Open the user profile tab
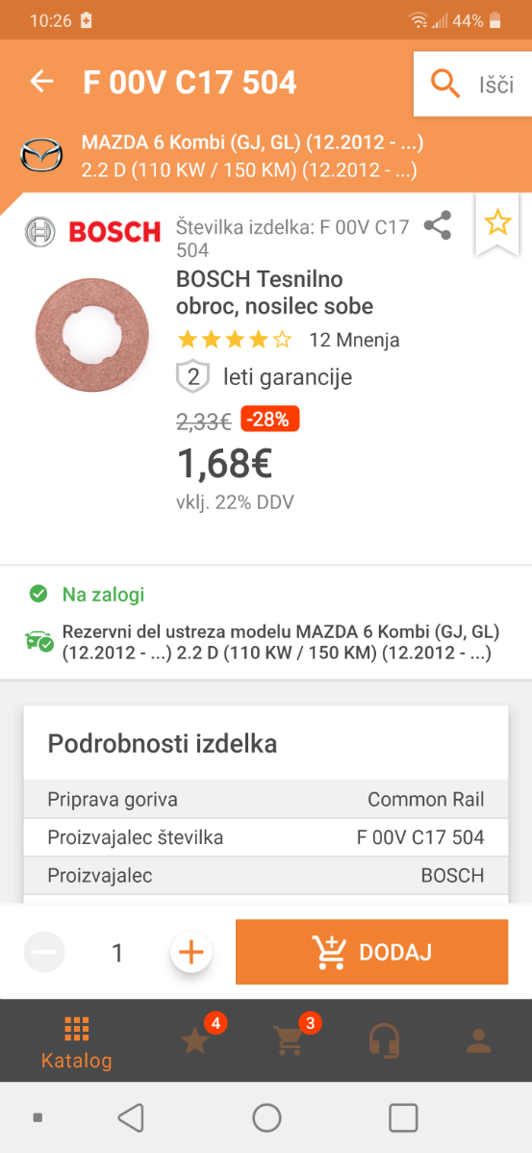 (x=479, y=1039)
